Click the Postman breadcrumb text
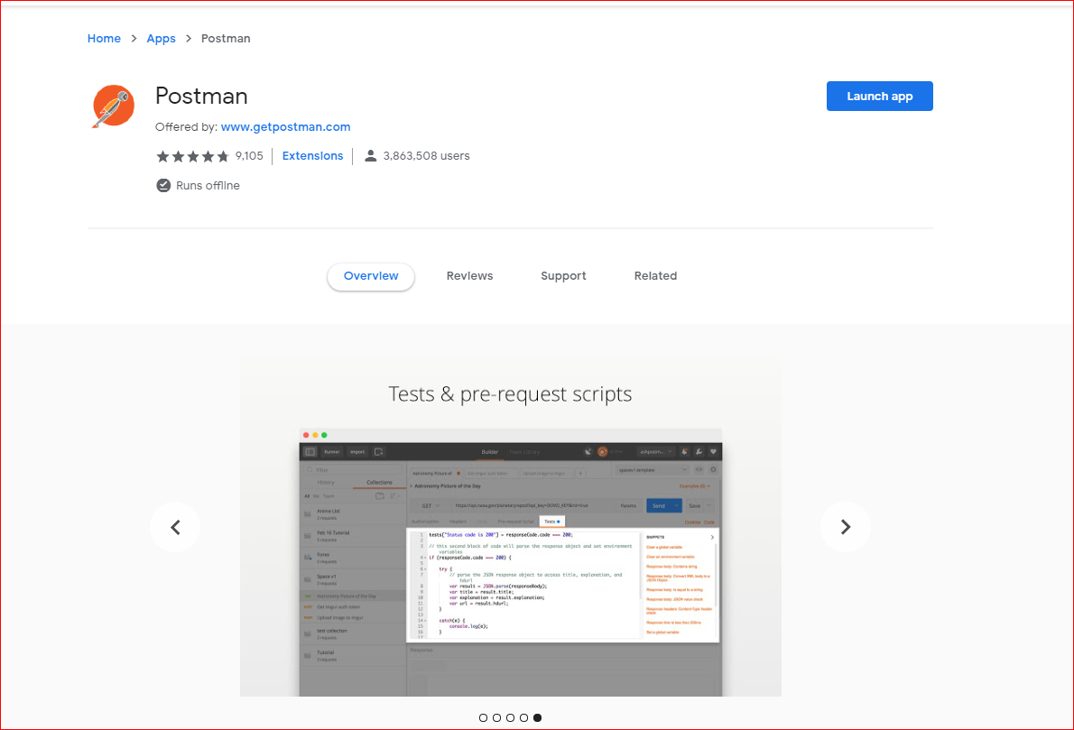 226,38
